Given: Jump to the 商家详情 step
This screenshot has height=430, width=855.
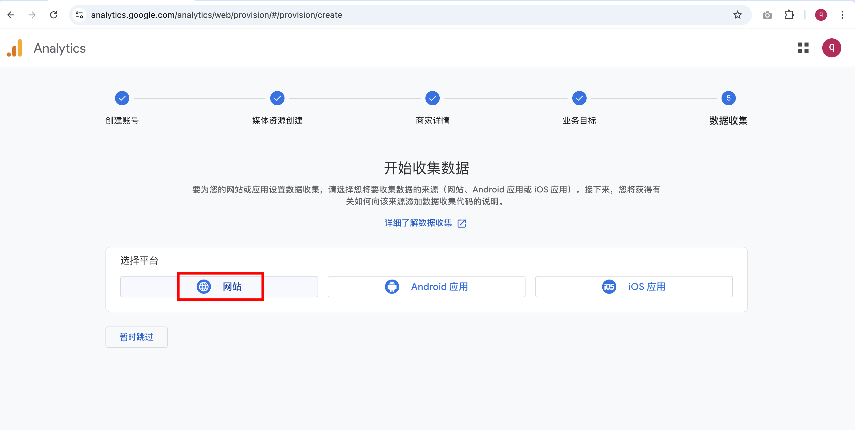Looking at the screenshot, I should [432, 98].
